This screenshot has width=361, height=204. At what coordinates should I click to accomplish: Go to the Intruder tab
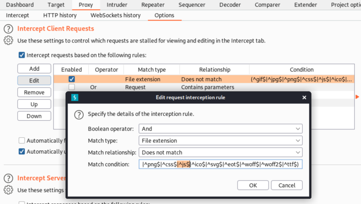(117, 5)
